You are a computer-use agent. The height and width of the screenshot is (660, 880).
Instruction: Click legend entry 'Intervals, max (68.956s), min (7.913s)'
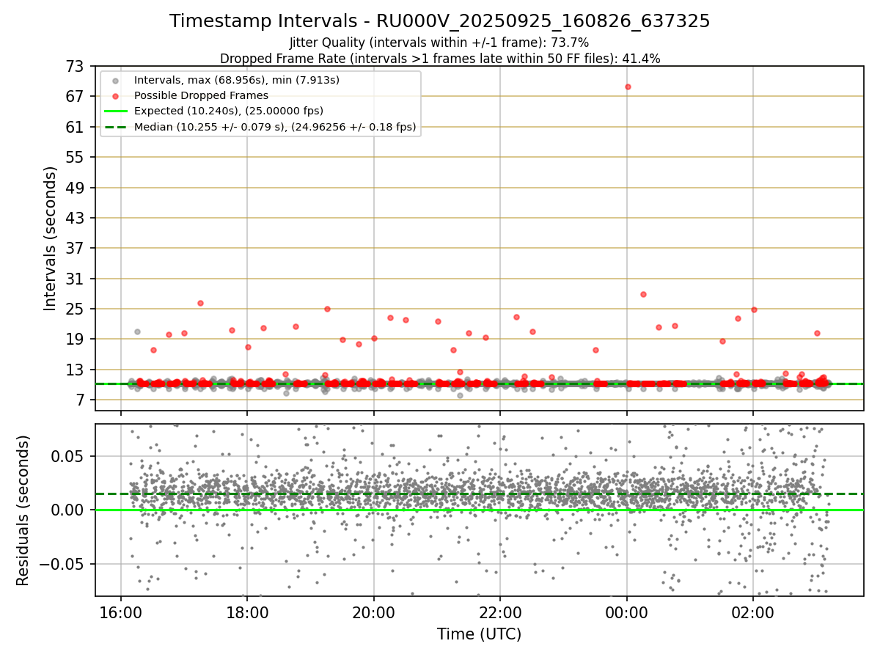(237, 80)
